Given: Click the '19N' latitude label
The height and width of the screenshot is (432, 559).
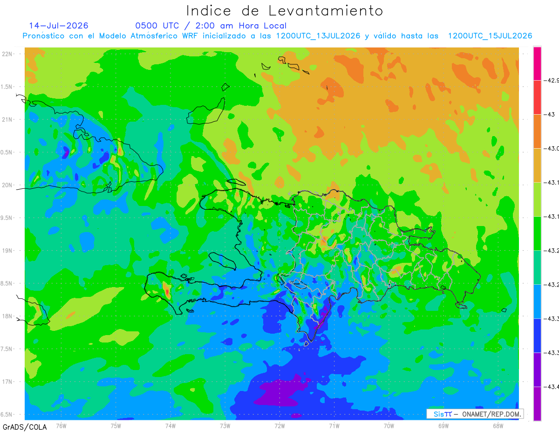Looking at the screenshot, I should click(7, 251).
